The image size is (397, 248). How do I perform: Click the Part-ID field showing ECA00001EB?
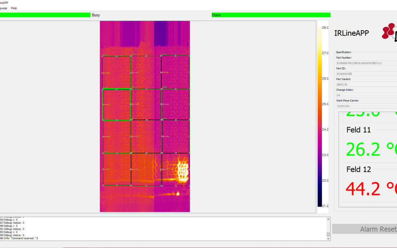pyautogui.click(x=366, y=73)
